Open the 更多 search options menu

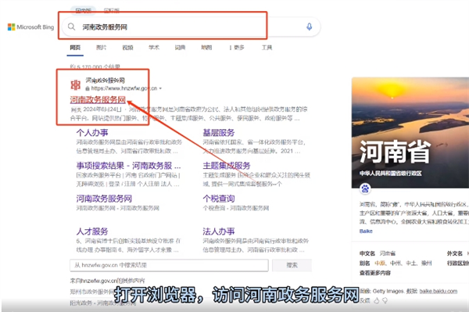coord(237,48)
